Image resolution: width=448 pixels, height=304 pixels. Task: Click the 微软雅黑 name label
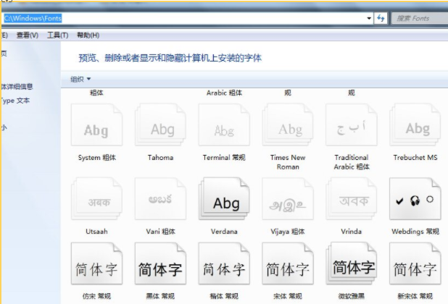click(x=352, y=296)
